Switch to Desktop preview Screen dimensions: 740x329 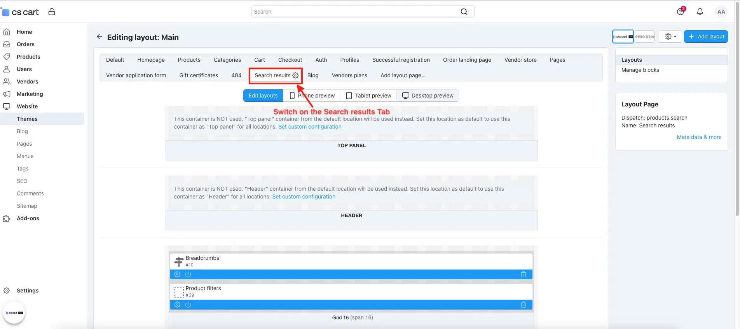pos(428,96)
